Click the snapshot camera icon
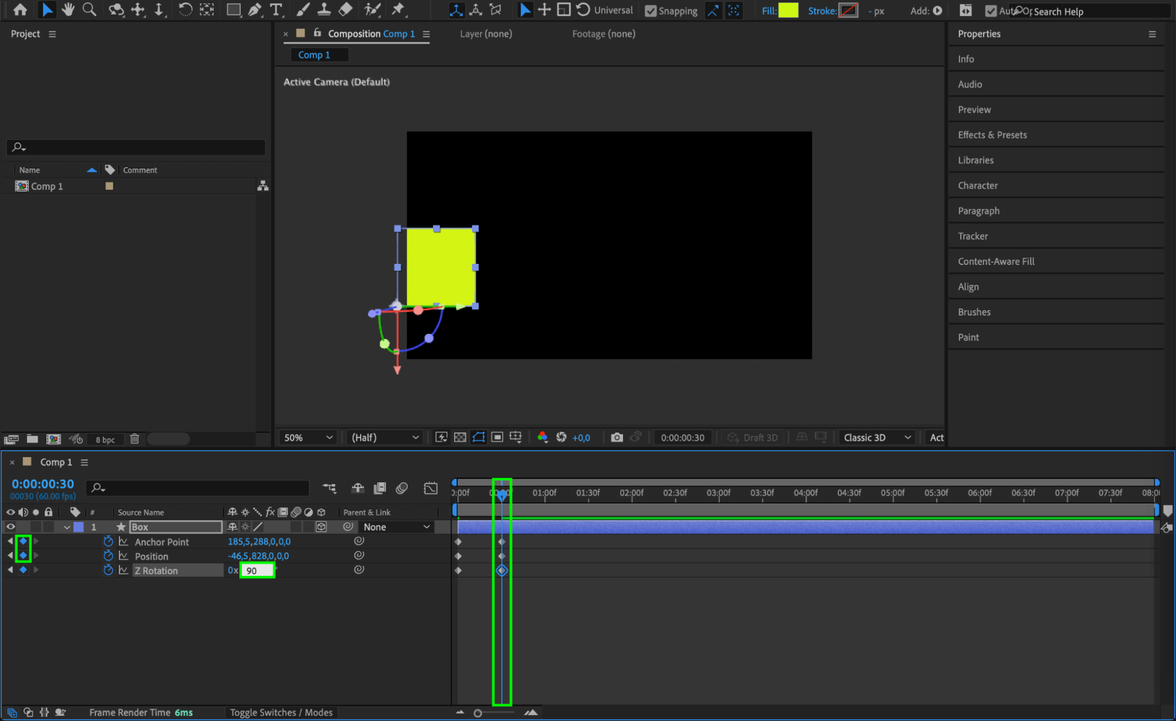 click(x=617, y=437)
